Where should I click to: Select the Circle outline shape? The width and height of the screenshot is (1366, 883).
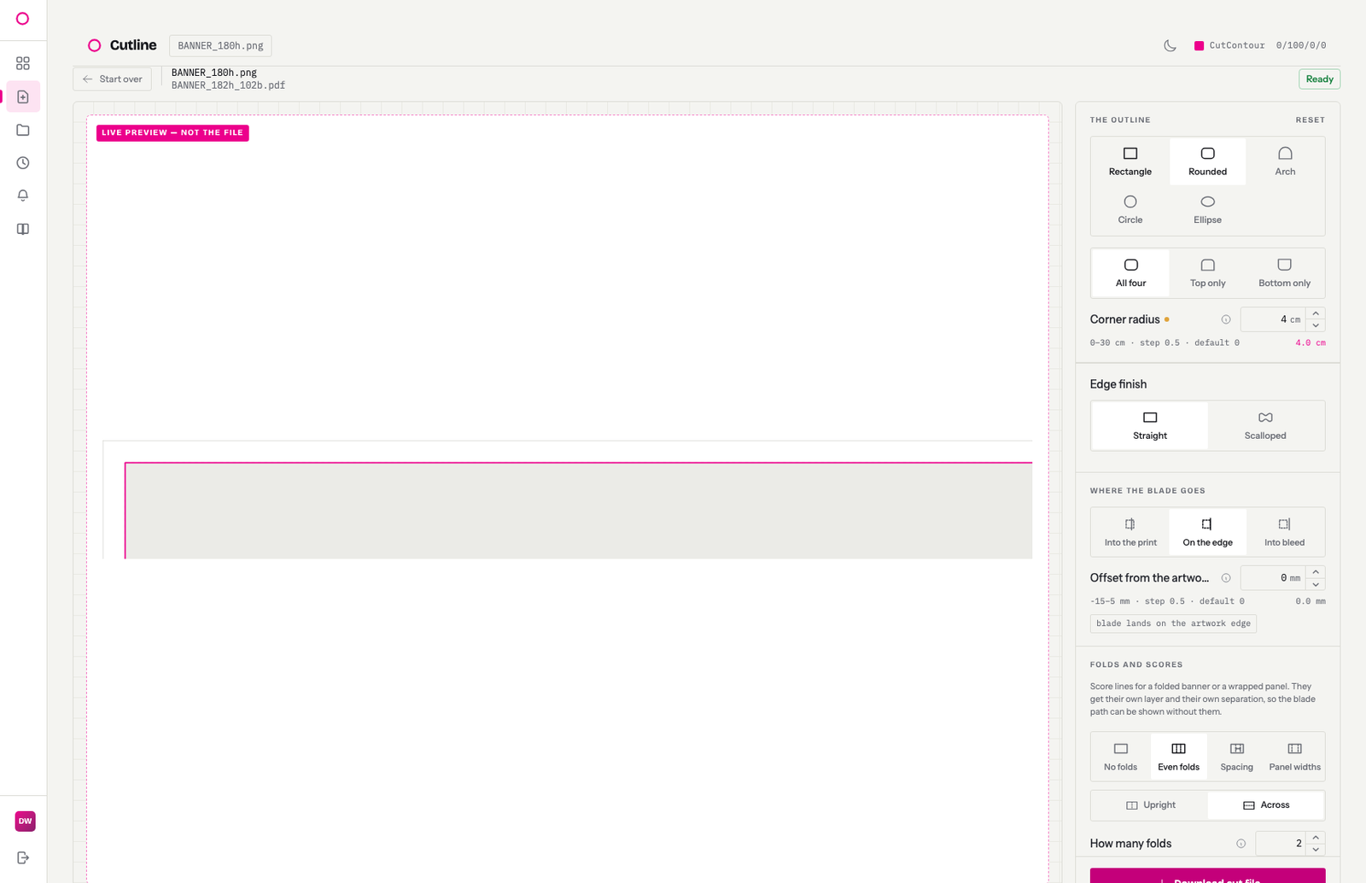[x=1130, y=209]
